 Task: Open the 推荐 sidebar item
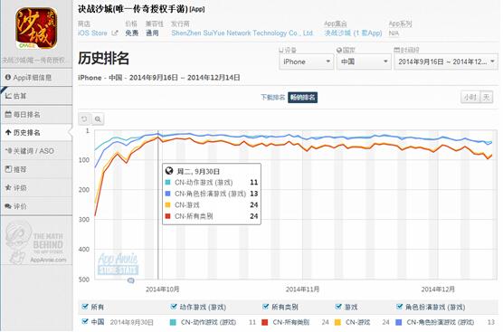[x=36, y=169]
